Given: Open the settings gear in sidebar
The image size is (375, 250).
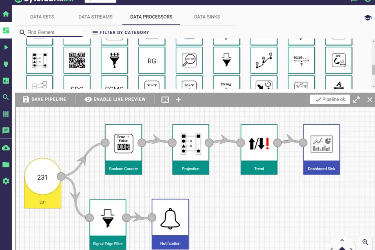Looking at the screenshot, I should point(6,181).
